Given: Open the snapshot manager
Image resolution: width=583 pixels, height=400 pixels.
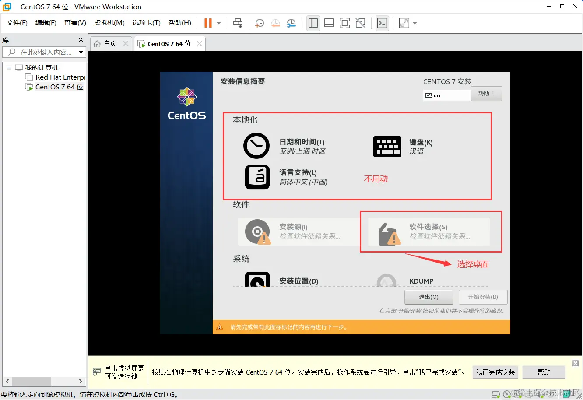Looking at the screenshot, I should 291,23.
